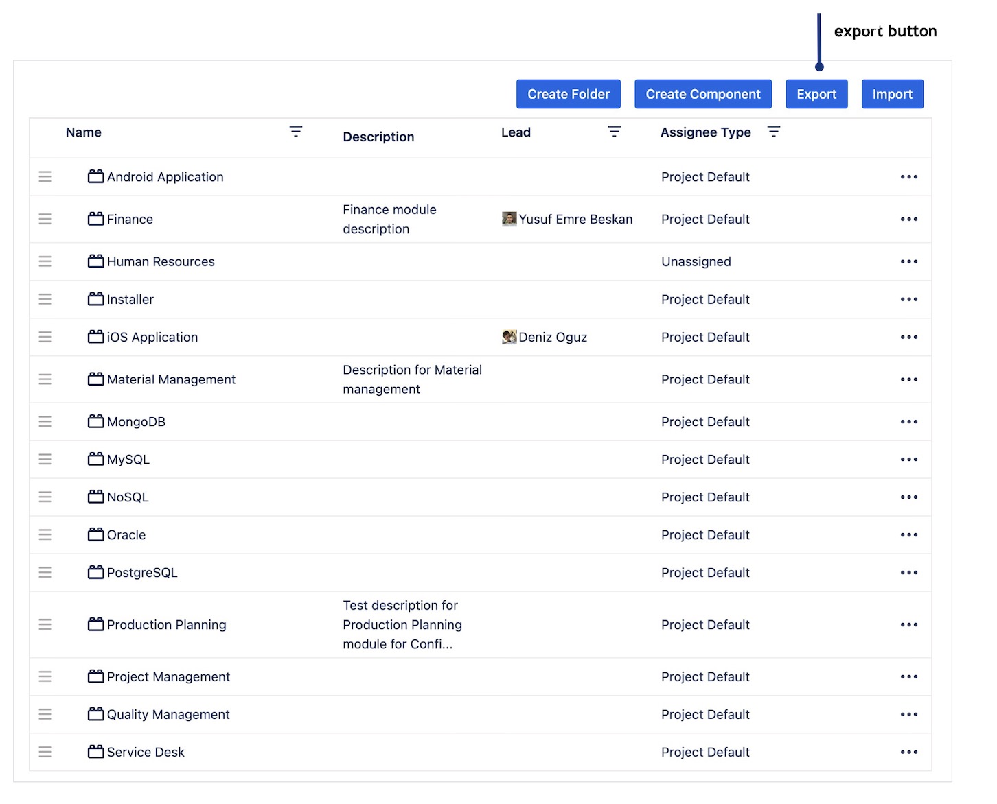Open the Assignee Type column filter
Viewport: 997px width, 804px height.
[774, 131]
